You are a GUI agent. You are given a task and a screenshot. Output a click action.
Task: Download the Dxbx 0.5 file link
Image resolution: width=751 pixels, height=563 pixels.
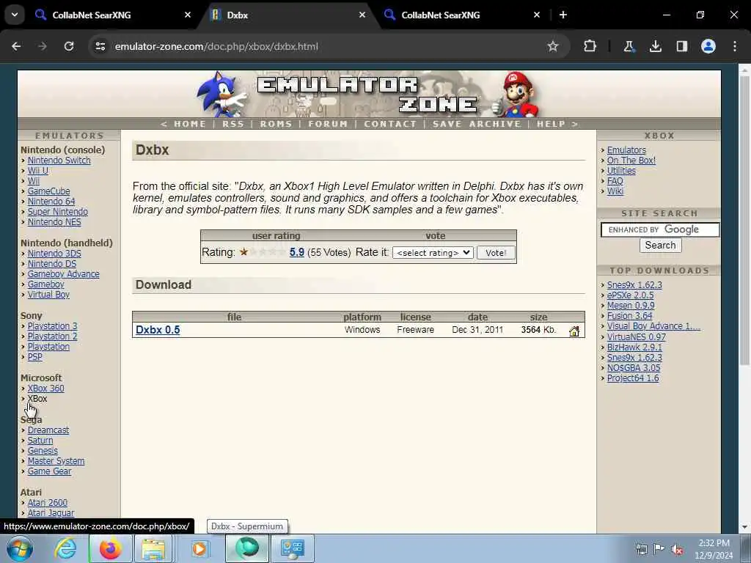[x=158, y=330]
